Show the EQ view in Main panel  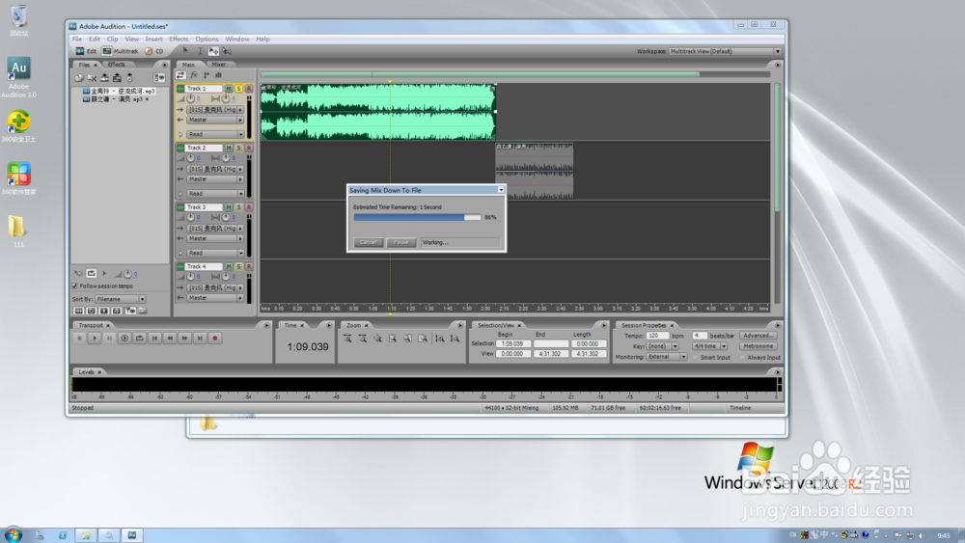[218, 75]
